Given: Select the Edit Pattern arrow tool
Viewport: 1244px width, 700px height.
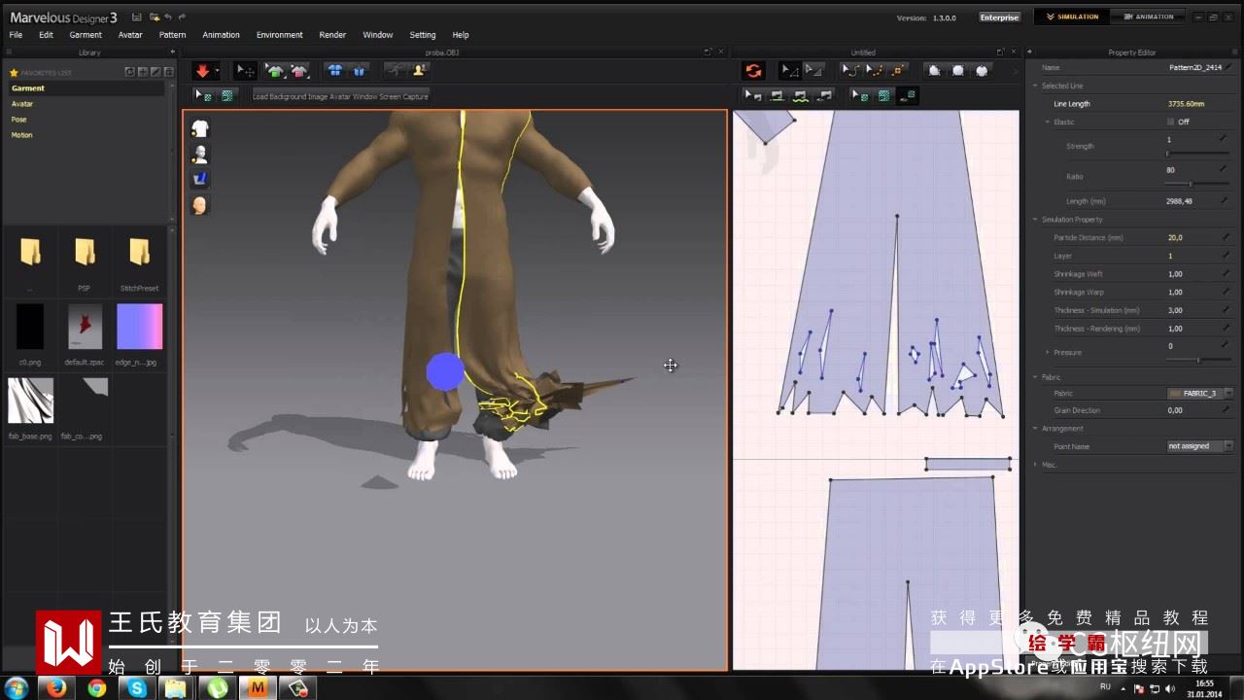Looking at the screenshot, I should click(790, 70).
